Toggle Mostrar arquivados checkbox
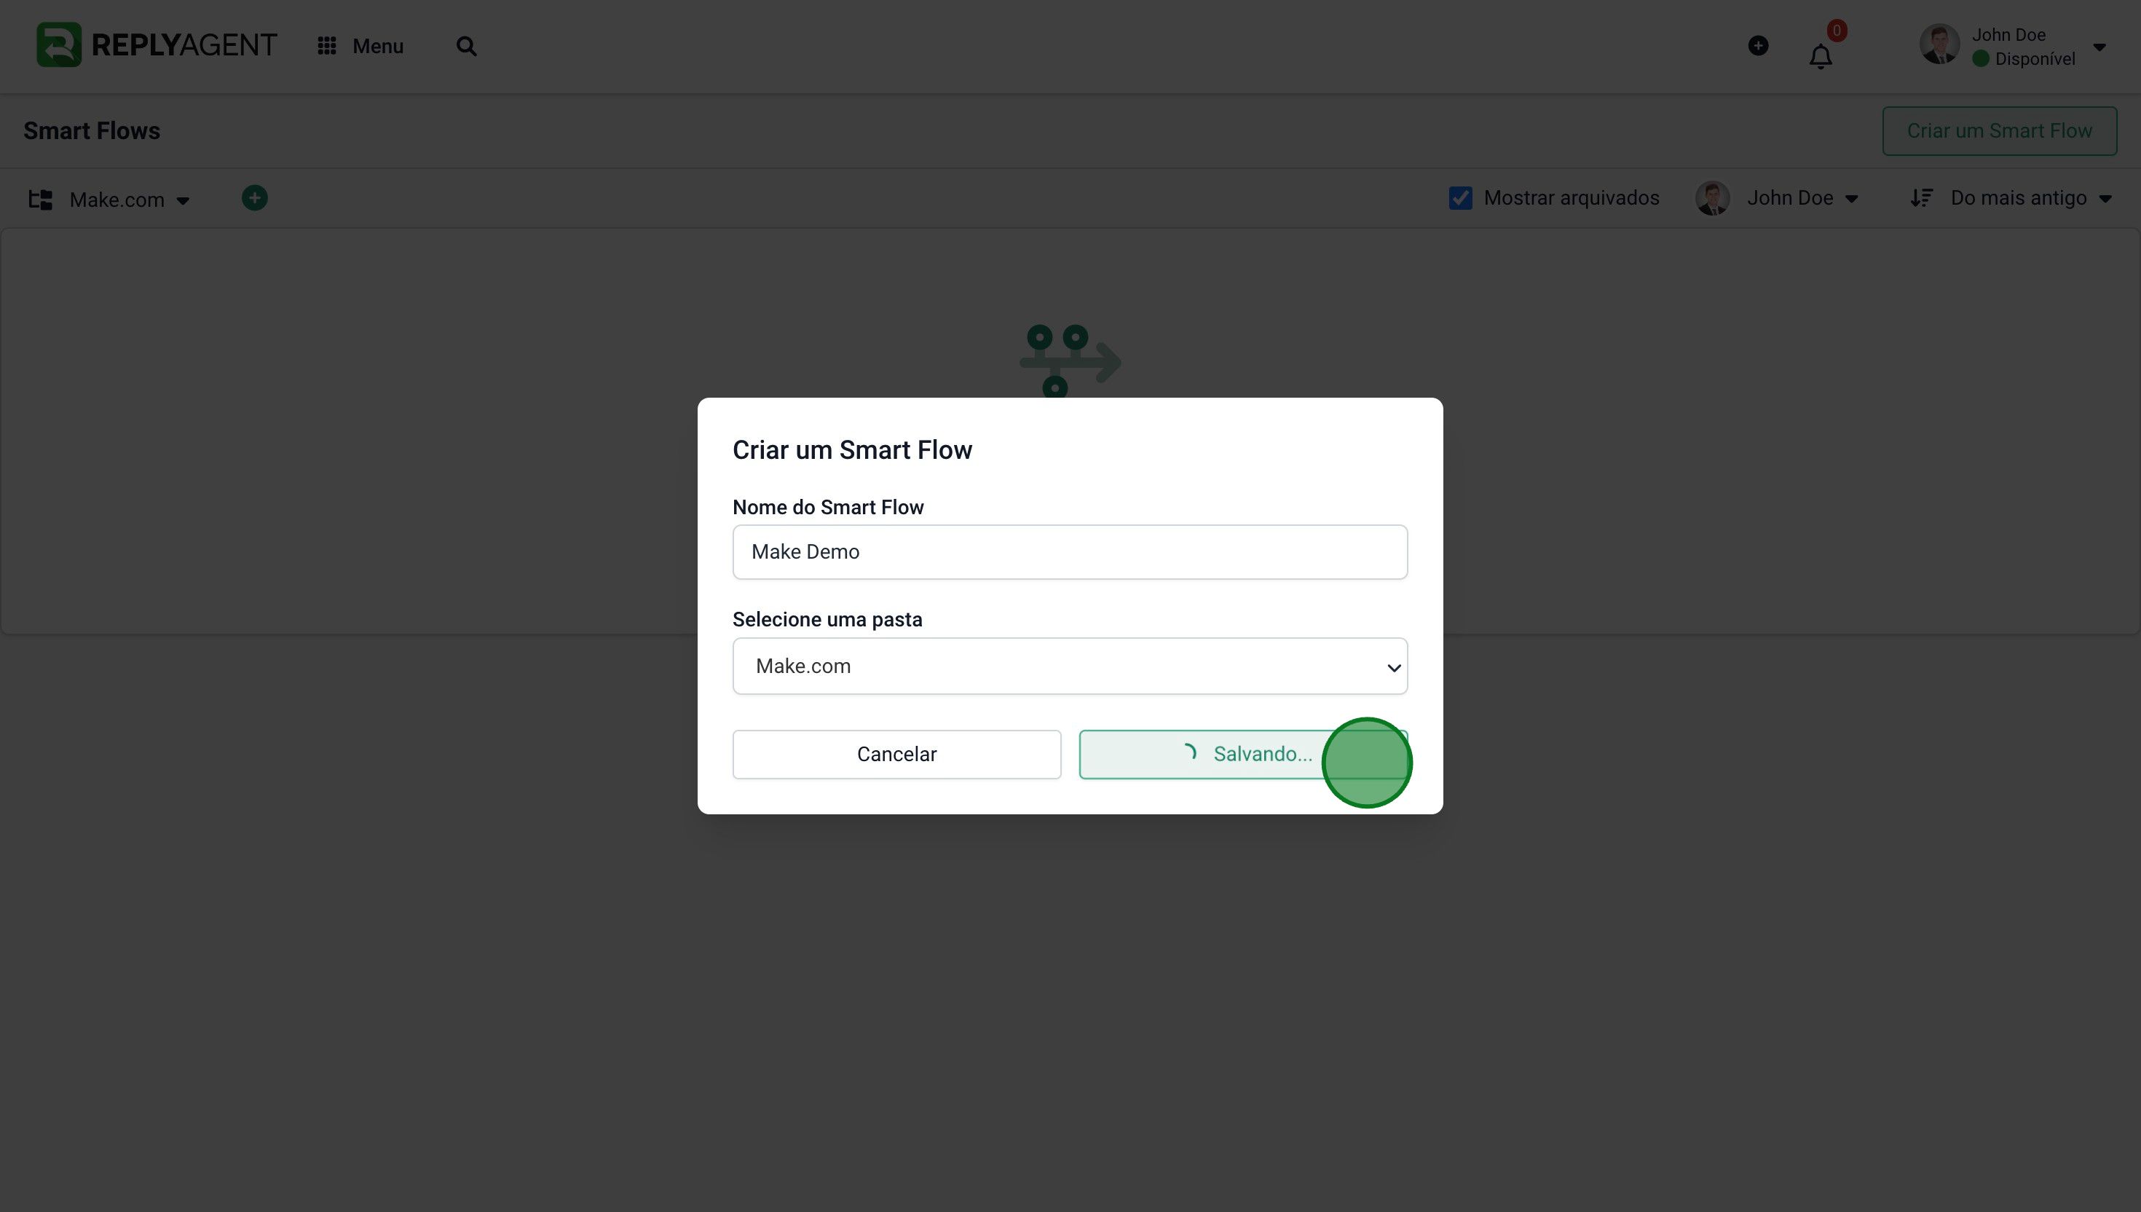Viewport: 2141px width, 1212px height. (1459, 198)
